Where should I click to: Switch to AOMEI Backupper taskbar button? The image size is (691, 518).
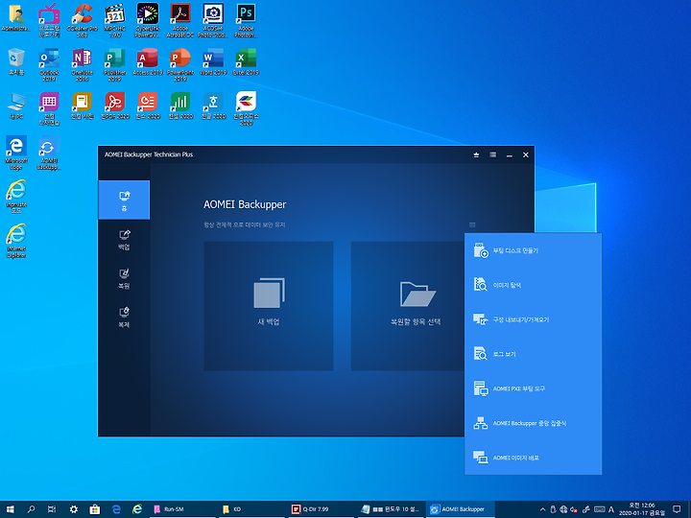point(461,509)
